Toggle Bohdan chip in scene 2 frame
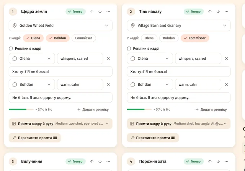Viewport: 245px width, 171px height. pos(169,38)
